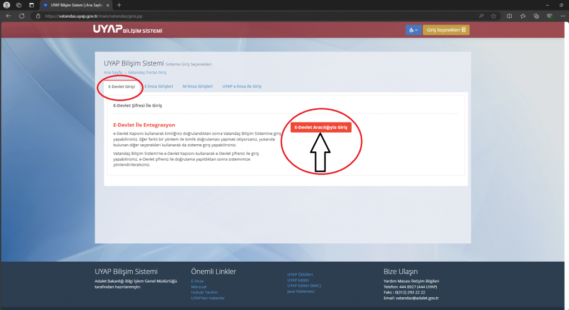View site information via lock icon
Screen dimensions: 569x310
(x=38, y=16)
